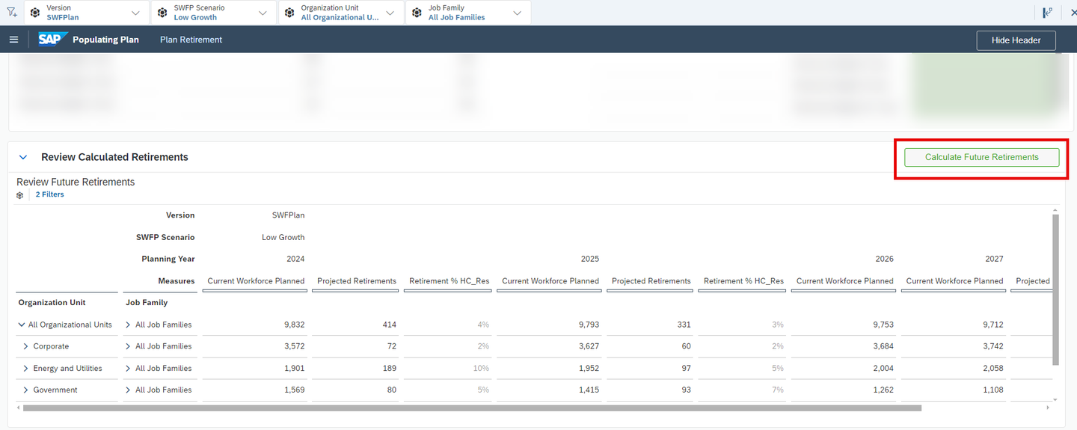Click the Review Future Retirements table title

click(x=76, y=182)
